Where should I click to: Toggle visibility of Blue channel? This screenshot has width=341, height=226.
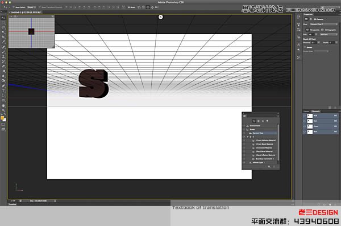click(x=305, y=132)
